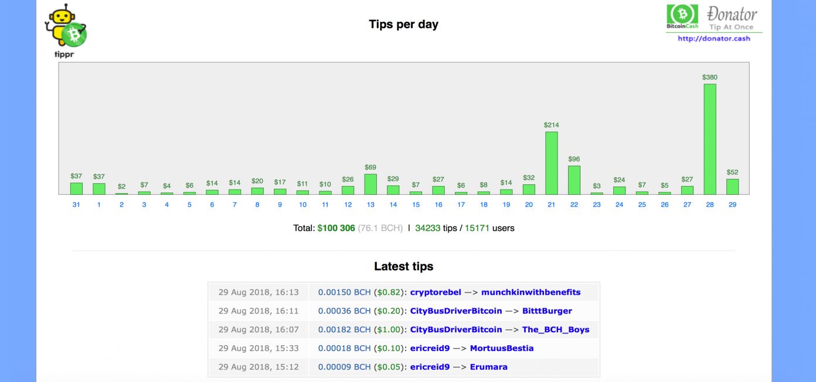Open day 4 link below chart
Image resolution: width=816 pixels, height=382 pixels.
tap(166, 205)
